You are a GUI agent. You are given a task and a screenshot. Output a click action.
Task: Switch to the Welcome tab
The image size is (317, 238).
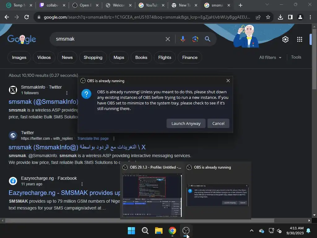tap(118, 5)
